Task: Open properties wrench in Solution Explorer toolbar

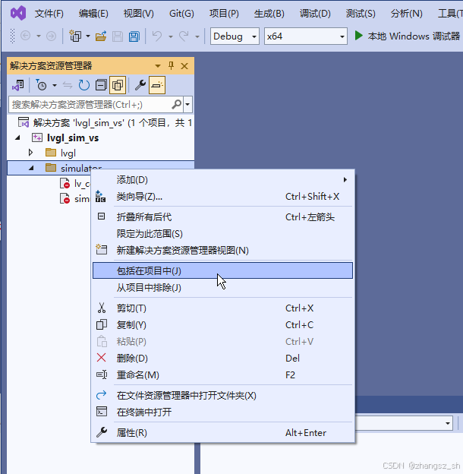Action: 140,85
